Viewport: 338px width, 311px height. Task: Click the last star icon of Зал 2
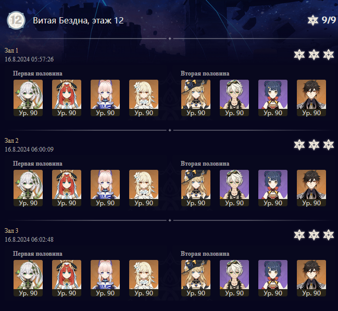[x=329, y=145]
